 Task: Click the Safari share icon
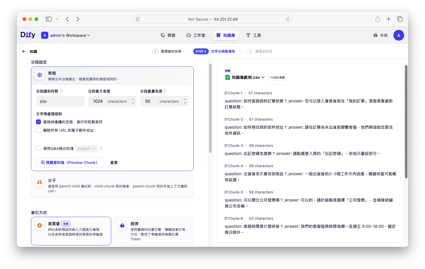(378, 19)
